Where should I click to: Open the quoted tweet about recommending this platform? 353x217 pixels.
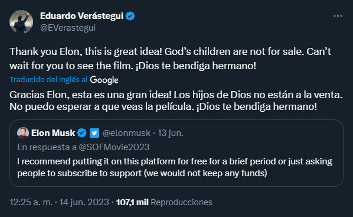(x=177, y=153)
